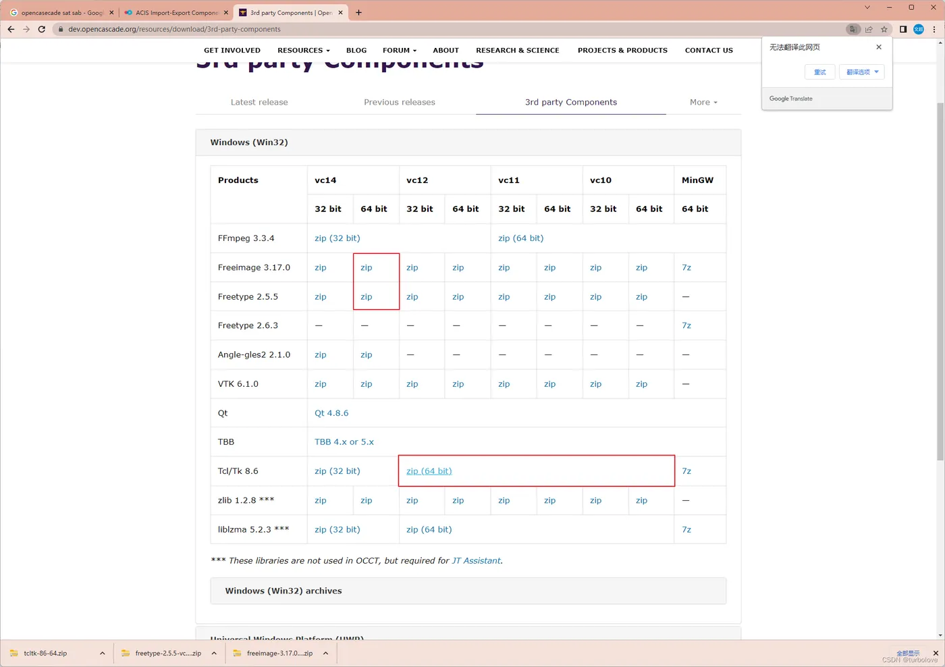
Task: Expand options for tcltk-86-64.zip download
Action: click(x=102, y=653)
